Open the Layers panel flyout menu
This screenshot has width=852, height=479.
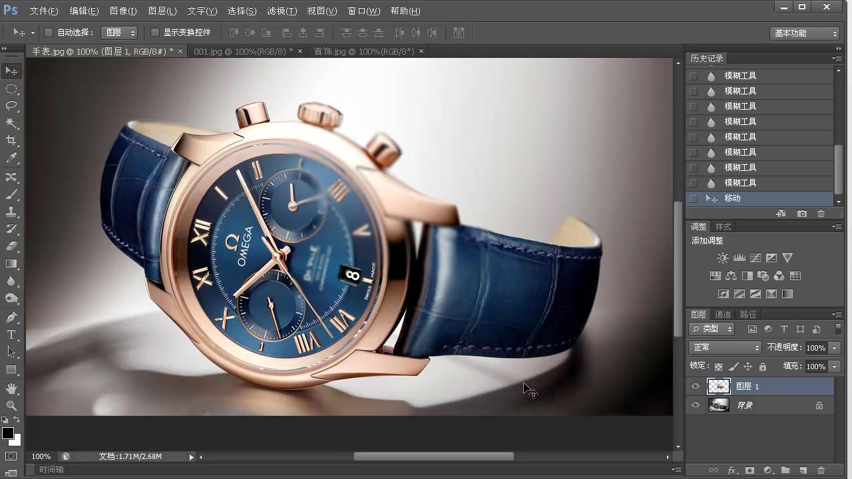(x=837, y=314)
